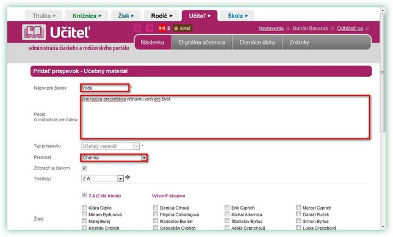Viewport: 393px width, 237px height.
Task: Click the vertical scrollbar thumb
Action: 383,73
